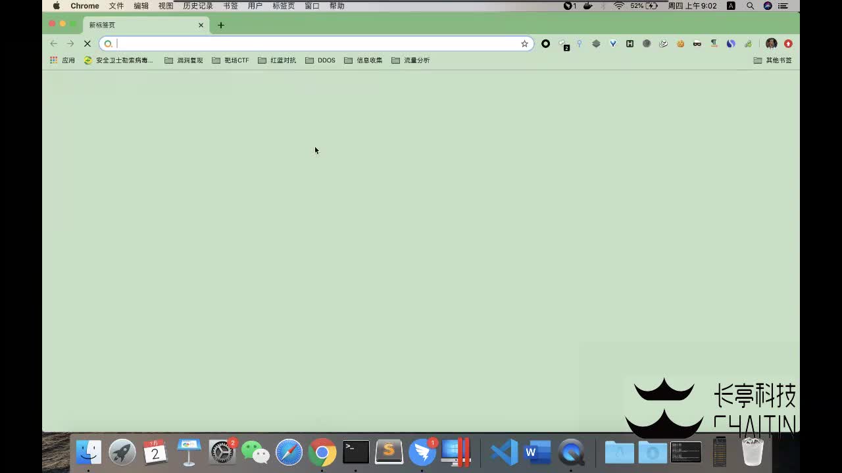Viewport: 842px width, 473px height.
Task: Open the 书签 menu
Action: click(230, 6)
